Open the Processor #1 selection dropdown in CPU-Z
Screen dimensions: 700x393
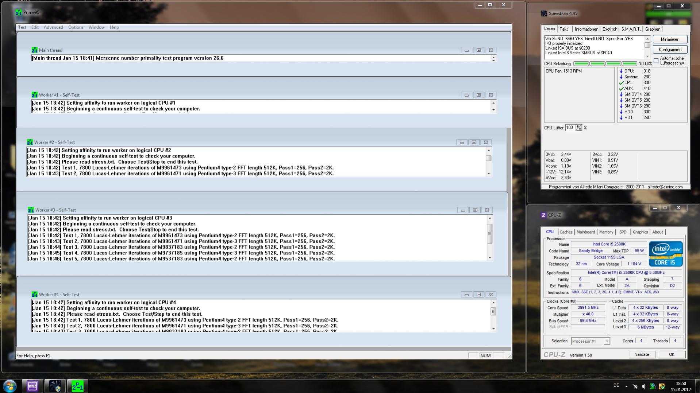click(x=607, y=341)
